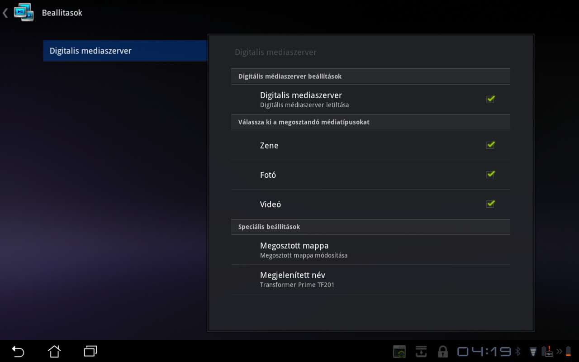Open the download notification icon

pyautogui.click(x=421, y=351)
